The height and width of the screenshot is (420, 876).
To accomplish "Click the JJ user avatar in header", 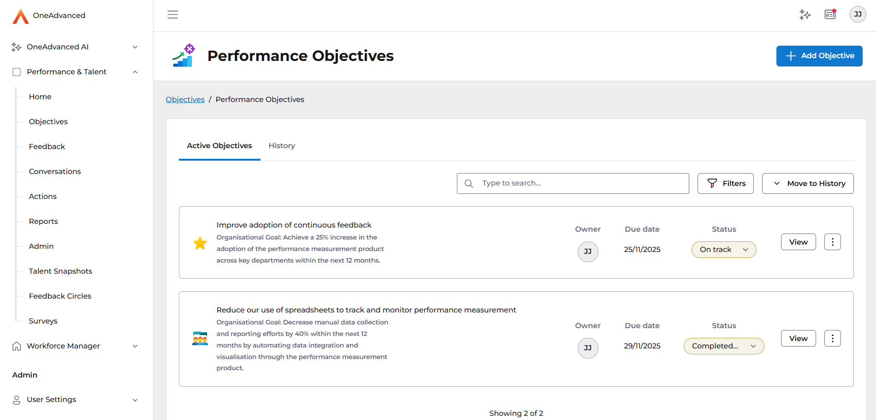I will (x=858, y=15).
